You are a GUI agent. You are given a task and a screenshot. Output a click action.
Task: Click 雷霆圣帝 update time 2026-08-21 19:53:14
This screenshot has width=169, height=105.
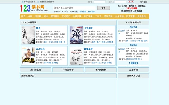coord(101,60)
